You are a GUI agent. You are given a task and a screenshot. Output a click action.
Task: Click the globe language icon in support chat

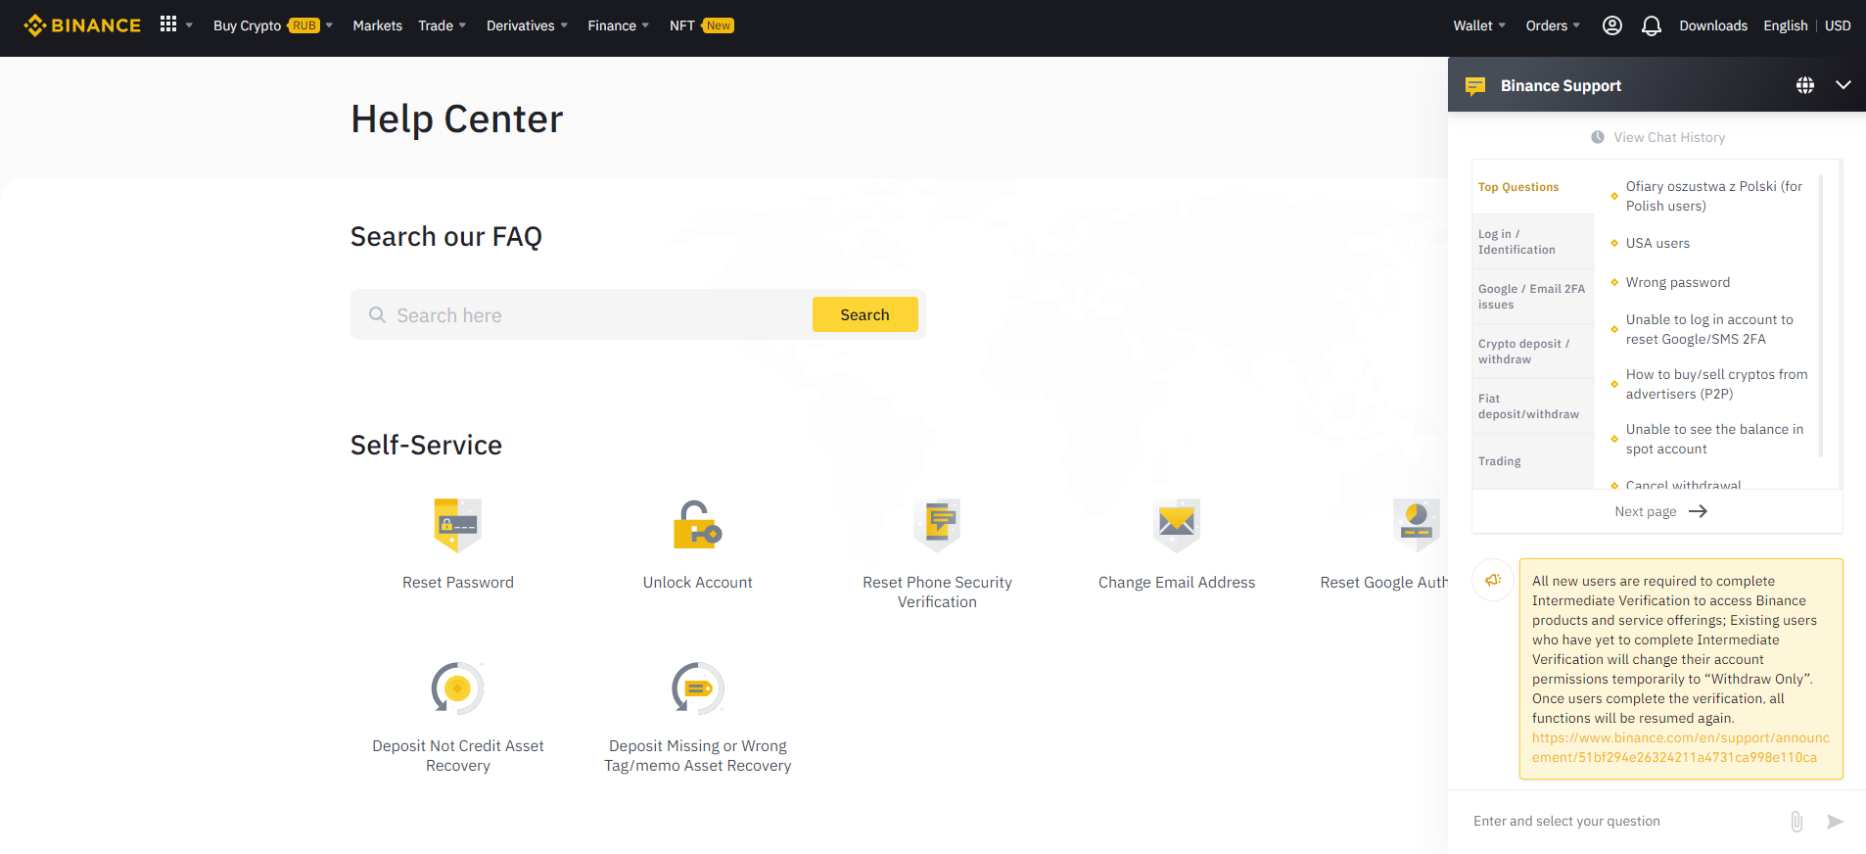click(1805, 85)
